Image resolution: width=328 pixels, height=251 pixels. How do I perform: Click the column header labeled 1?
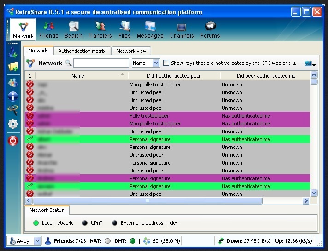pyautogui.click(x=30, y=76)
